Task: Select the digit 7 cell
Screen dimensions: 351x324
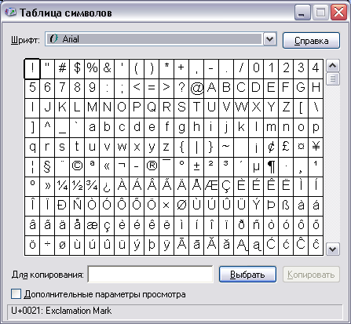Action: pos(62,89)
